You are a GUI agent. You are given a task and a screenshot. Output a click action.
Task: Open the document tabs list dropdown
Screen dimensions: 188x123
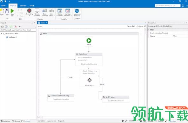[145, 23]
